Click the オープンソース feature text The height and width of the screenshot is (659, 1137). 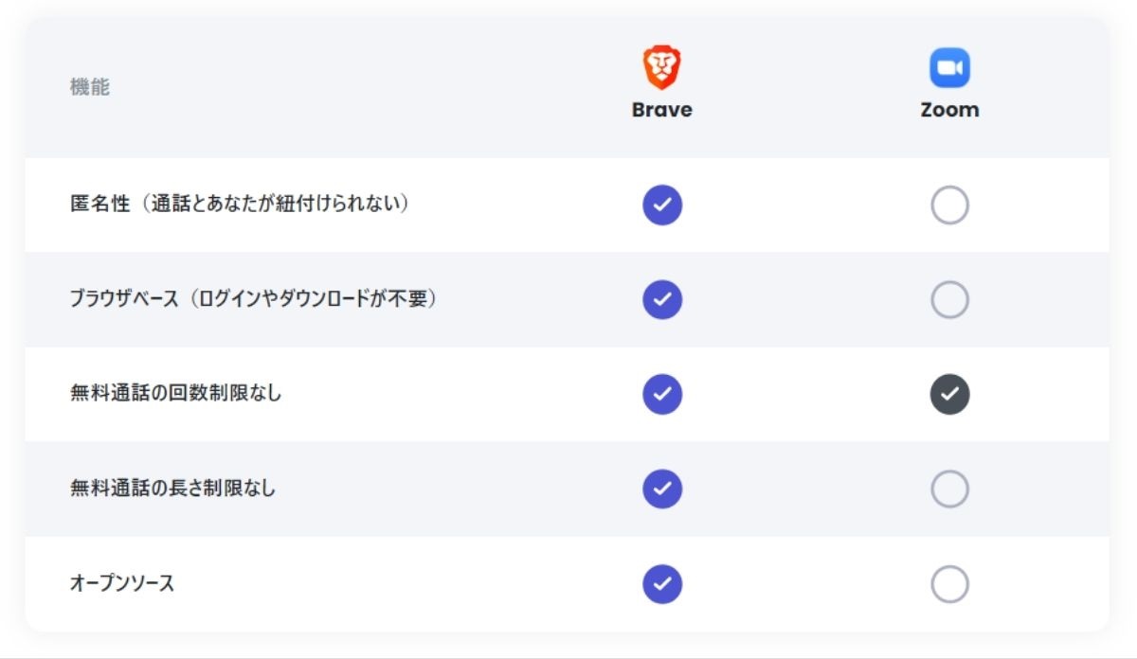point(122,583)
